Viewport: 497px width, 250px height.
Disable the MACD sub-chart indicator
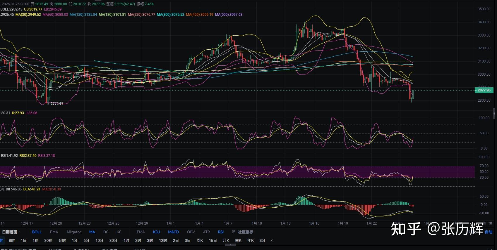[x=173, y=232]
